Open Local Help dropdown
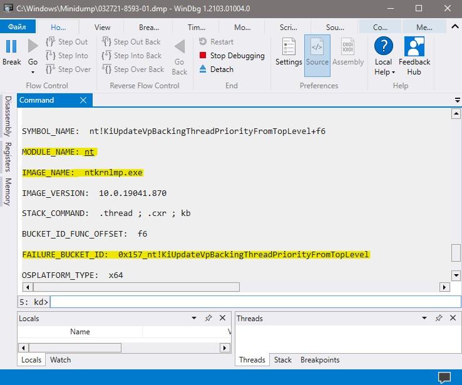The image size is (462, 385). [x=384, y=55]
